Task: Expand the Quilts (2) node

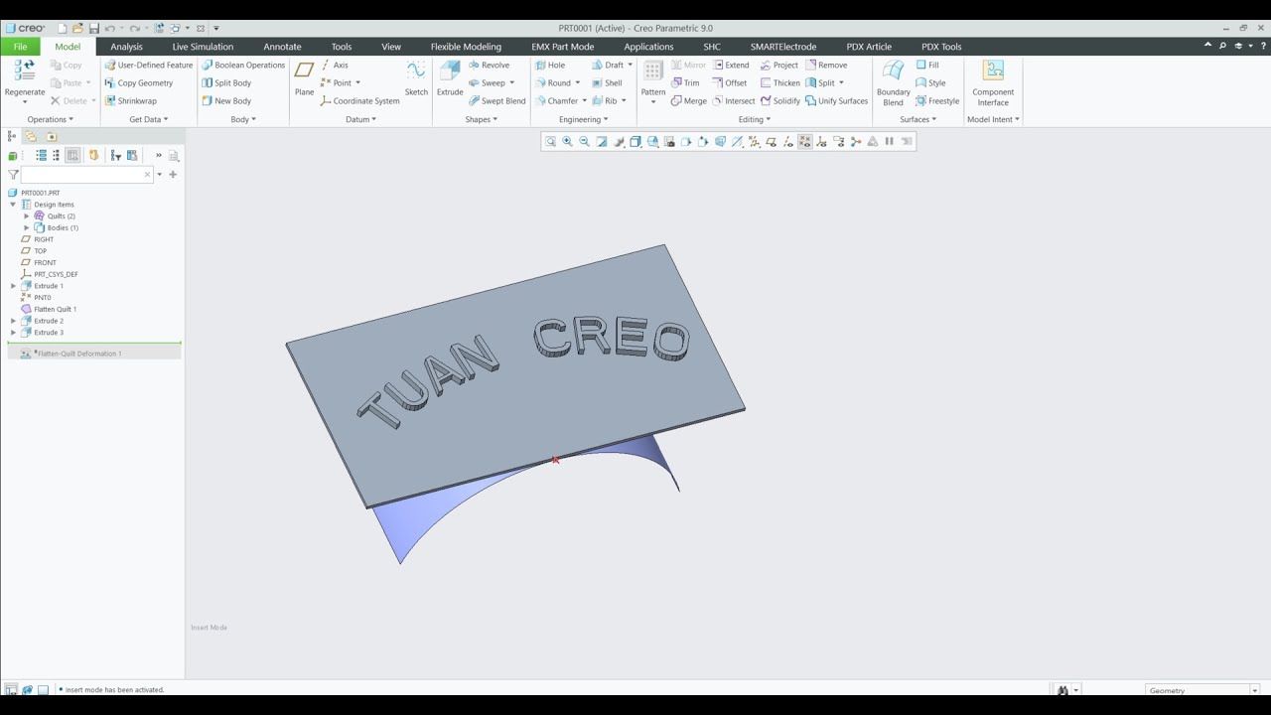Action: click(27, 215)
